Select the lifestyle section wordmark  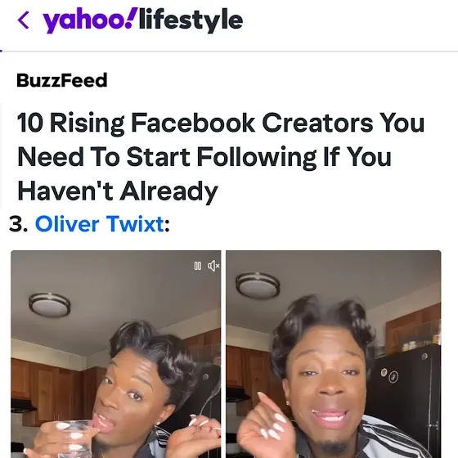pos(191,20)
